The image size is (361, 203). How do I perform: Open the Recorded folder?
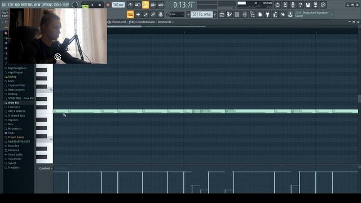click(14, 145)
